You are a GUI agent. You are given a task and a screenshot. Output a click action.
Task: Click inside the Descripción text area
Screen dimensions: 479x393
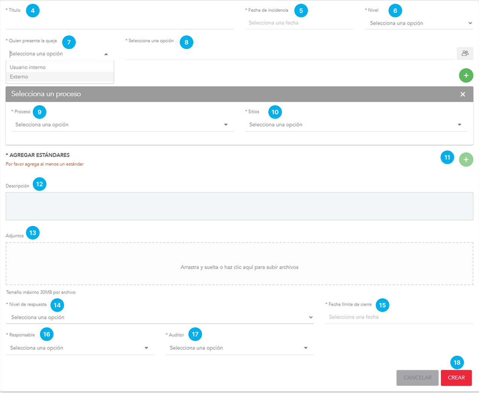tap(239, 206)
